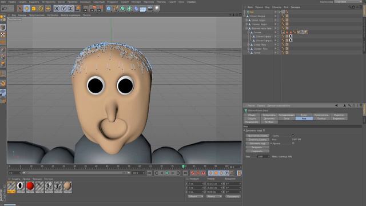Switch to the Волос tab
This screenshot has width=366, height=206.
(x=304, y=115)
